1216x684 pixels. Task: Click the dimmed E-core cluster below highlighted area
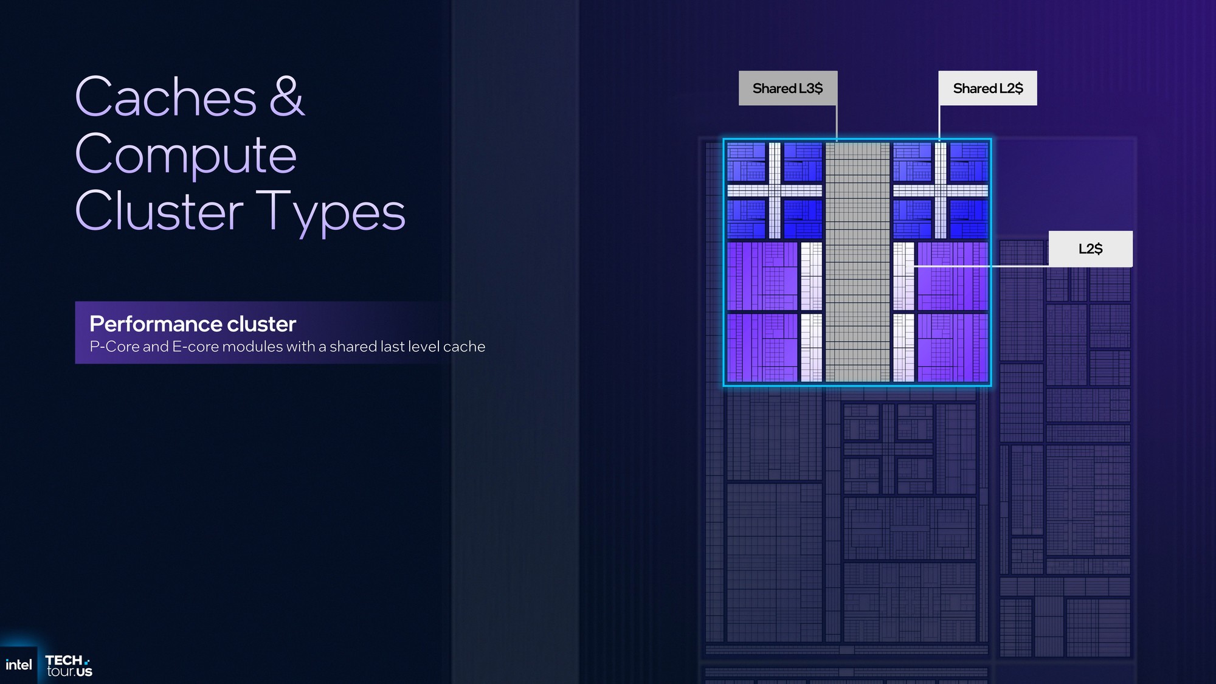click(888, 449)
